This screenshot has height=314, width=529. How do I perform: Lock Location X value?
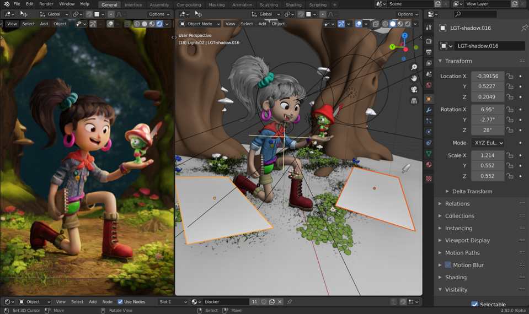(510, 77)
